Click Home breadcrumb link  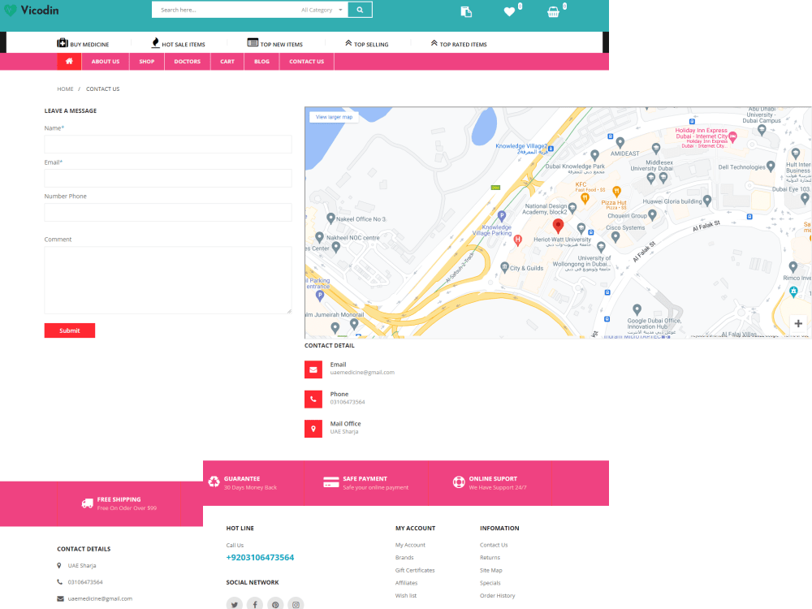pyautogui.click(x=65, y=89)
